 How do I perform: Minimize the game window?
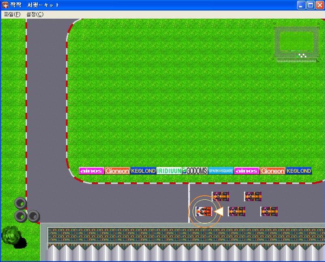tap(301, 5)
